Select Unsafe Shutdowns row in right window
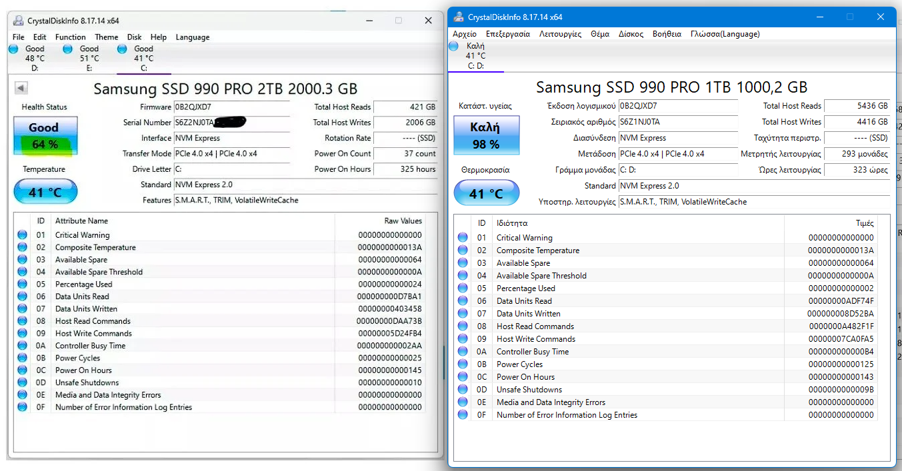902x471 pixels. coord(666,390)
